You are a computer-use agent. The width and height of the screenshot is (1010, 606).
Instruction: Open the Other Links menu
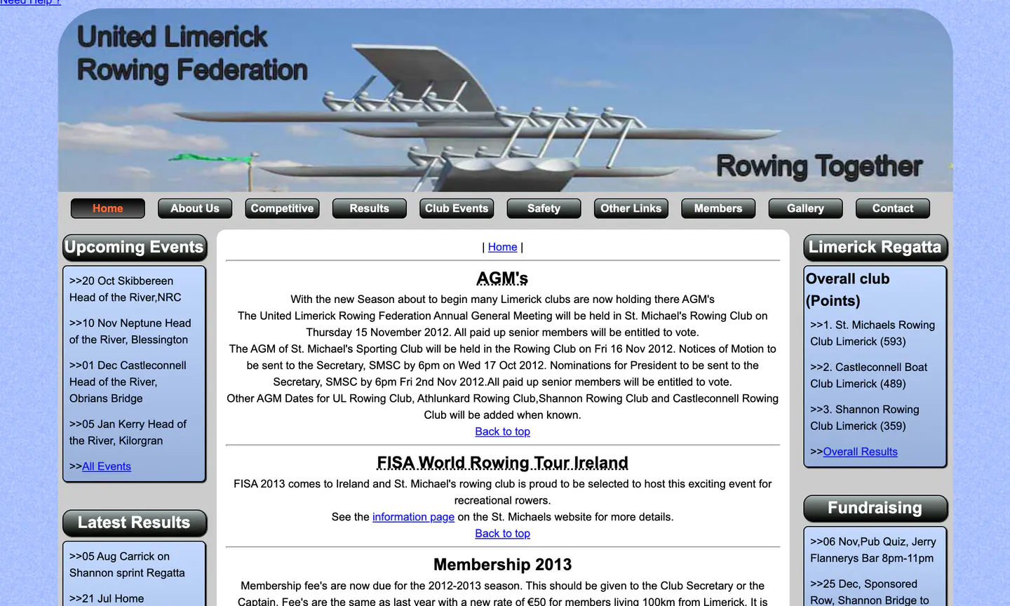coord(631,208)
